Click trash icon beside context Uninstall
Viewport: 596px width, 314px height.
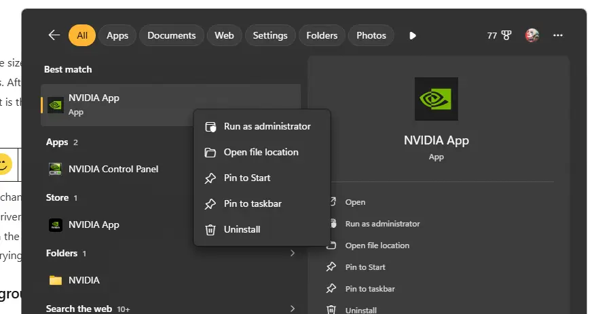(210, 230)
